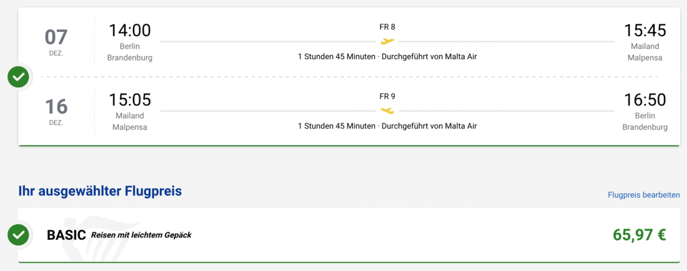The height and width of the screenshot is (271, 687).
Task: Open the Flugpreis bearbeiten link
Action: pyautogui.click(x=643, y=195)
